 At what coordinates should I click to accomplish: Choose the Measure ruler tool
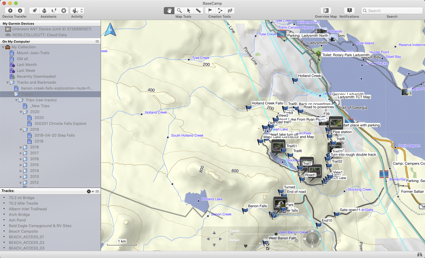click(x=198, y=11)
